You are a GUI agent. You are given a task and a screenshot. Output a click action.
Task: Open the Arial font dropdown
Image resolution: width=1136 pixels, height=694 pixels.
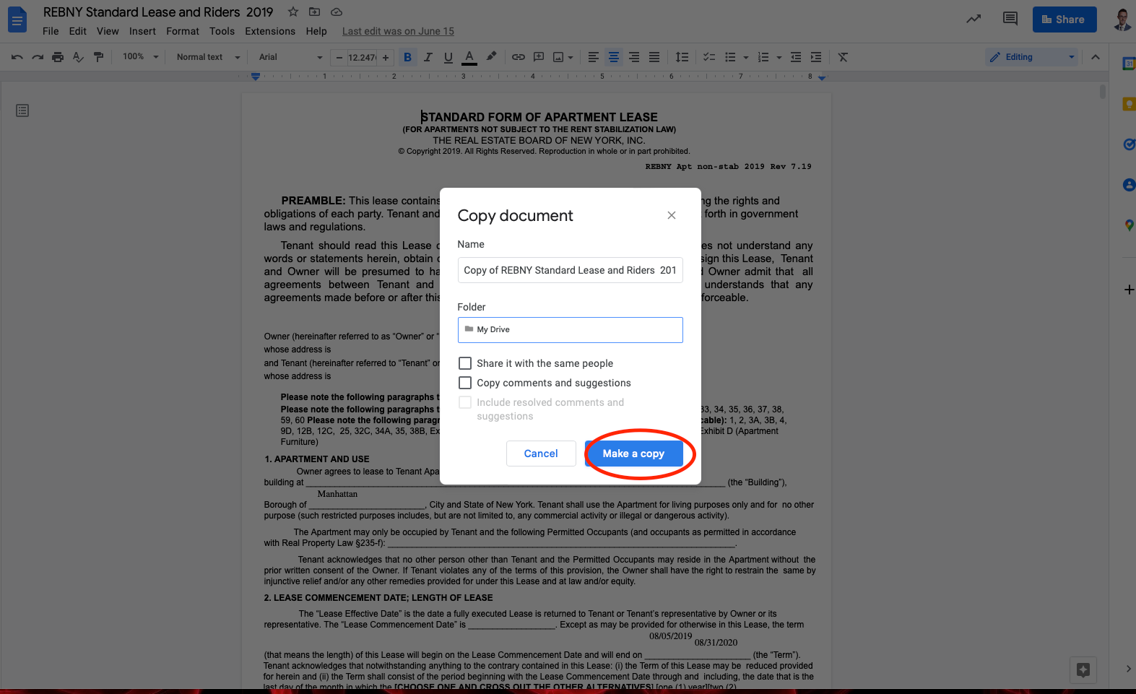pyautogui.click(x=290, y=57)
